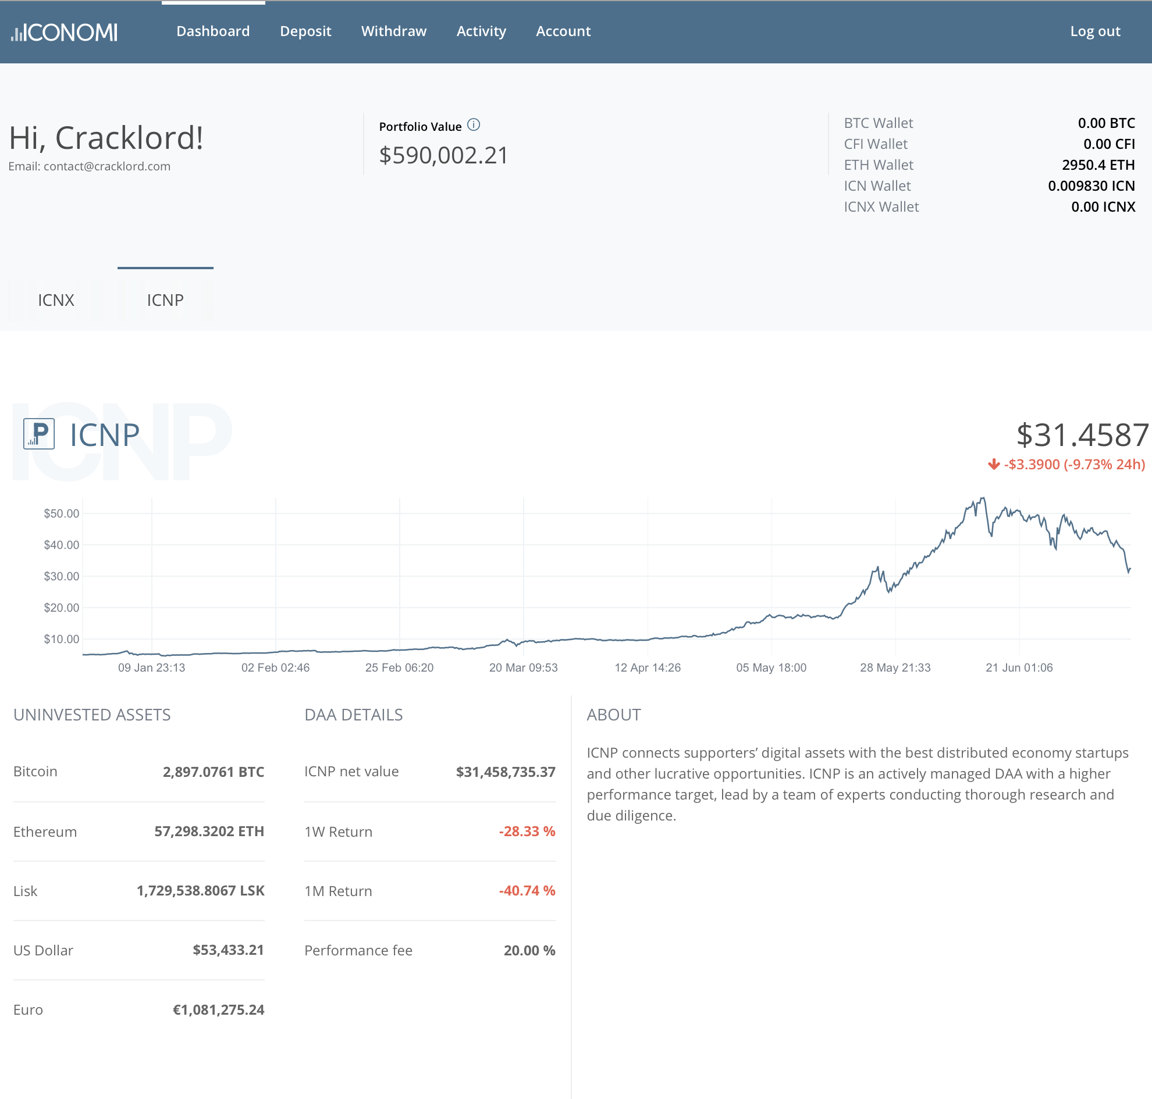Go to the Deposit page
The height and width of the screenshot is (1099, 1152).
[305, 31]
